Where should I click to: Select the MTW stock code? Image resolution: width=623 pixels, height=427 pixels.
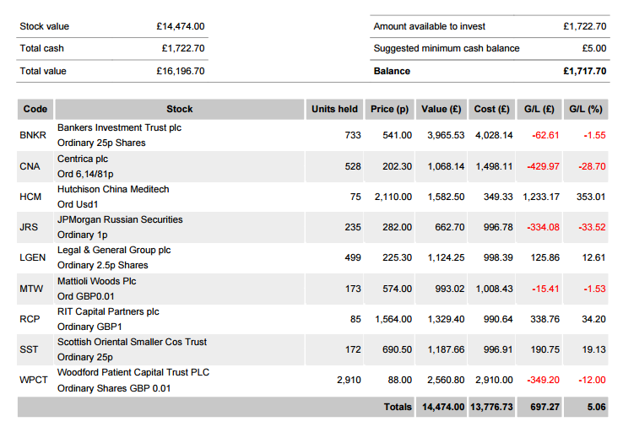coord(31,289)
